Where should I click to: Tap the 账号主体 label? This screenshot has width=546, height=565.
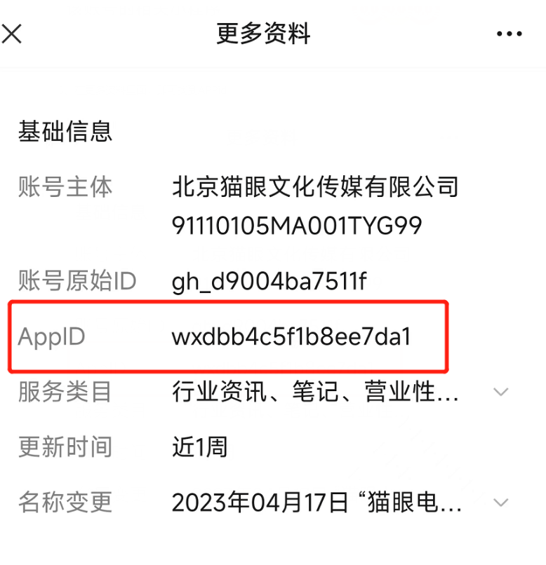65,186
